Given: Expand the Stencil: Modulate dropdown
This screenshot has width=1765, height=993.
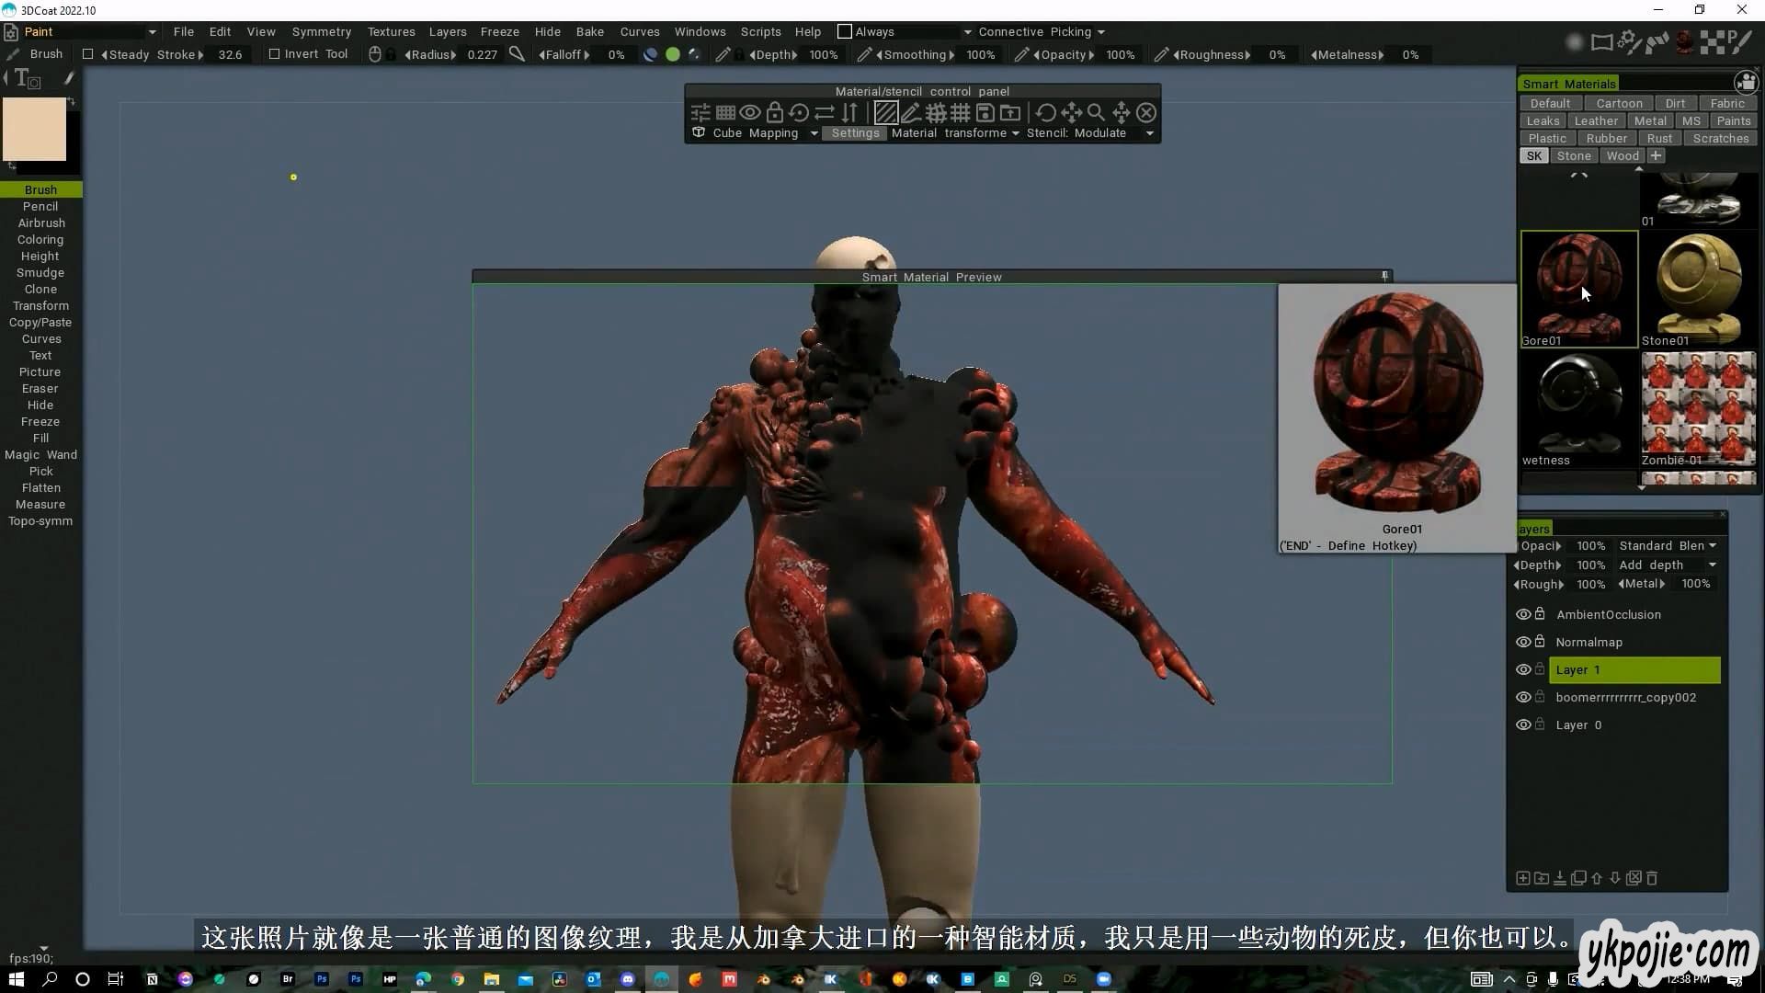Looking at the screenshot, I should coord(1149,133).
